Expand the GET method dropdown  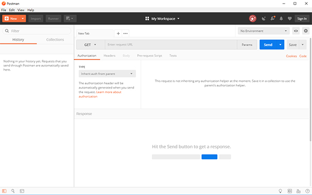coord(90,45)
